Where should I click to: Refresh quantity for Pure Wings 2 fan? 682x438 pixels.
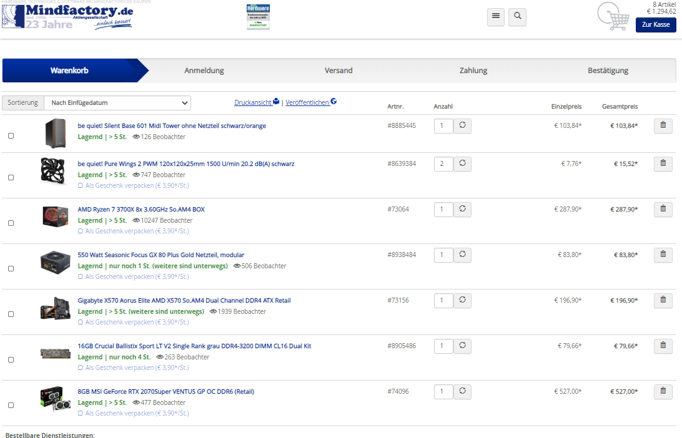[x=462, y=164]
